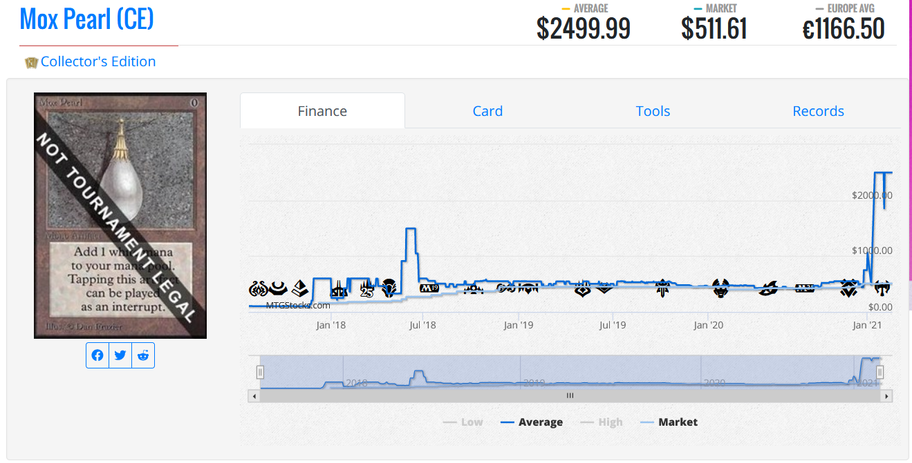Click the Mox Pearl card image

(x=120, y=215)
